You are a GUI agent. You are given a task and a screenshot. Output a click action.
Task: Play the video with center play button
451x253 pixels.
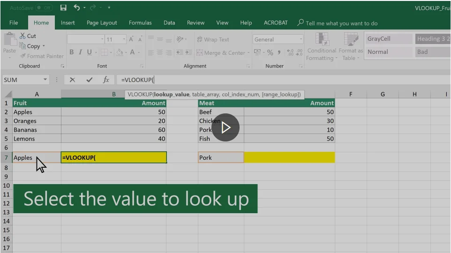coord(225,127)
